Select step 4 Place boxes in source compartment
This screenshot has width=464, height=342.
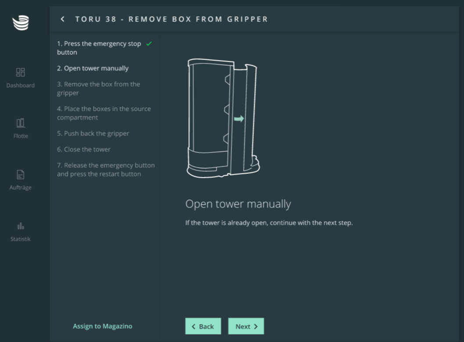point(104,113)
